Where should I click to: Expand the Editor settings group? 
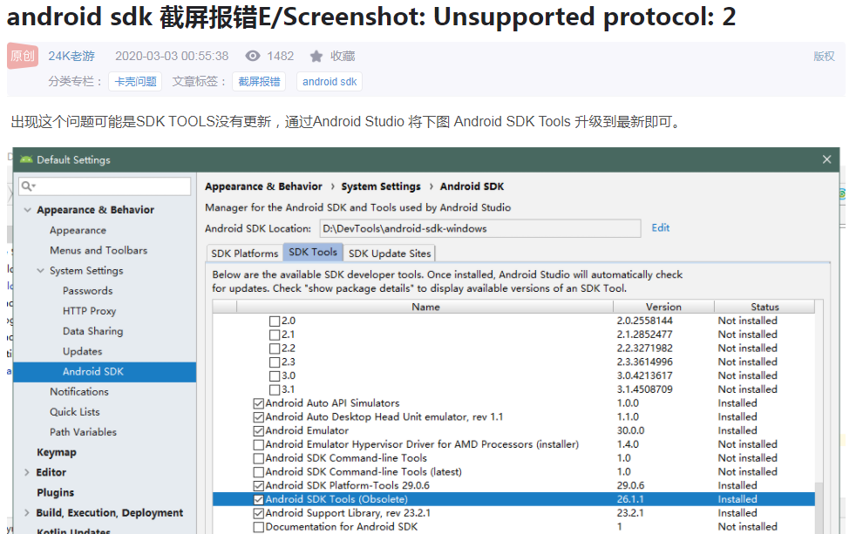coord(27,472)
